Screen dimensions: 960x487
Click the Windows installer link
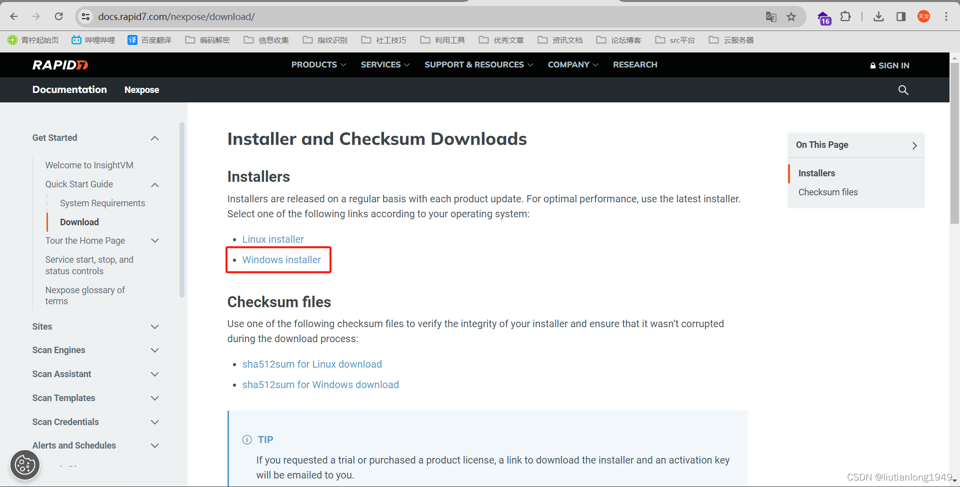pyautogui.click(x=281, y=260)
